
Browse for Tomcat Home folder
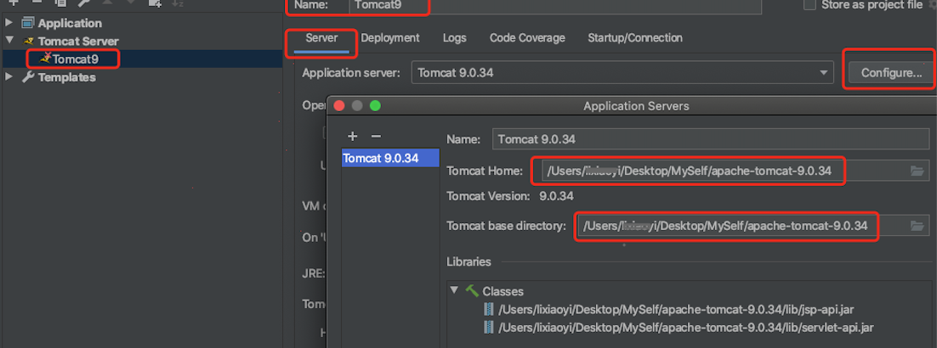click(x=917, y=171)
